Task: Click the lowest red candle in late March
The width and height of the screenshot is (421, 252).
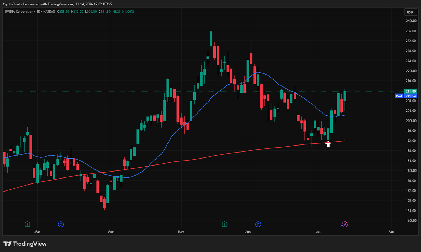Action: [x=104, y=203]
